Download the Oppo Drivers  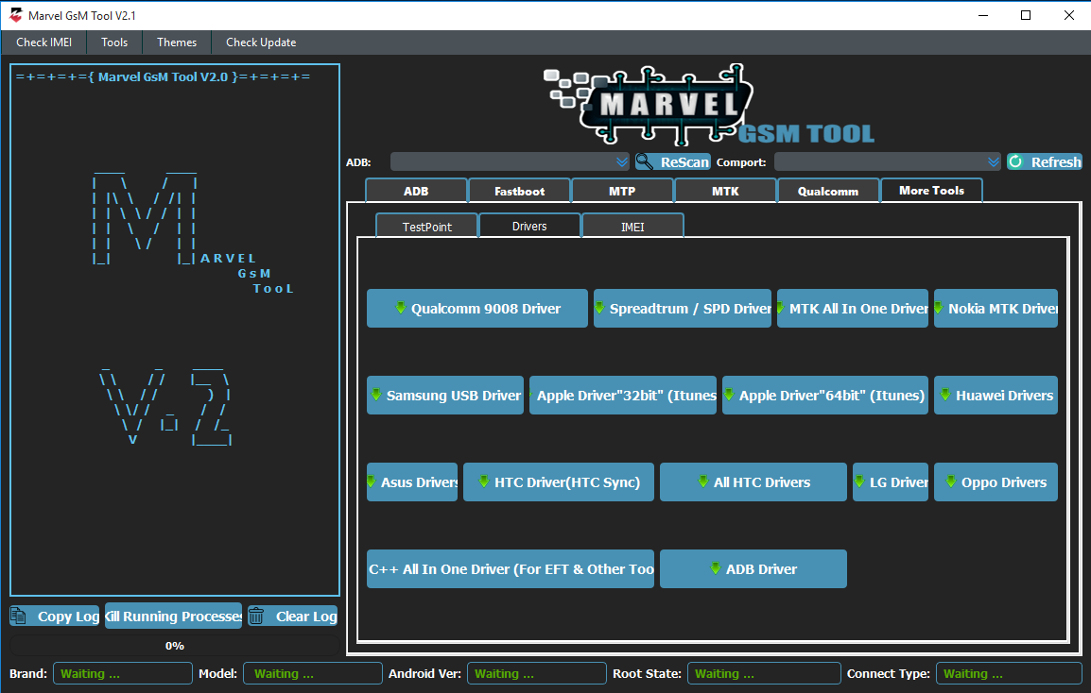[996, 482]
